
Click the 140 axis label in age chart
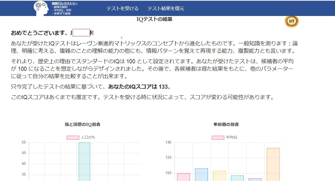169,142
